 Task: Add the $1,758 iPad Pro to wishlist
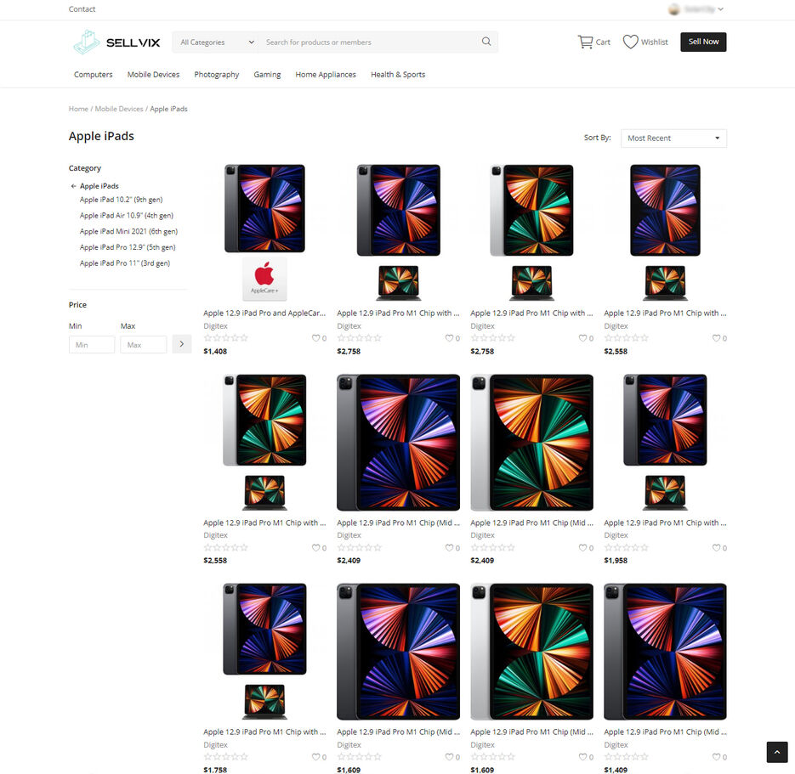[315, 757]
